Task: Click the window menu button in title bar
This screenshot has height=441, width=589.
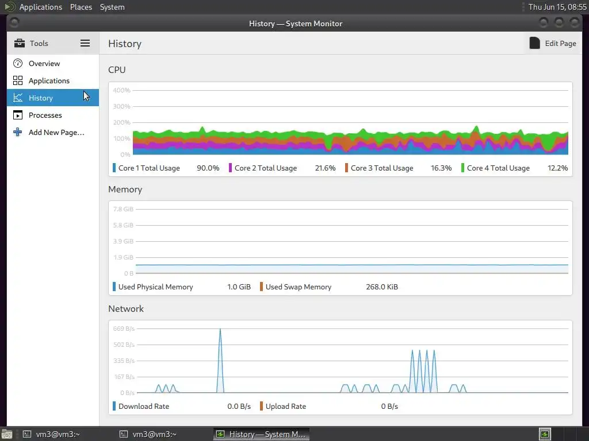Action: [14, 23]
